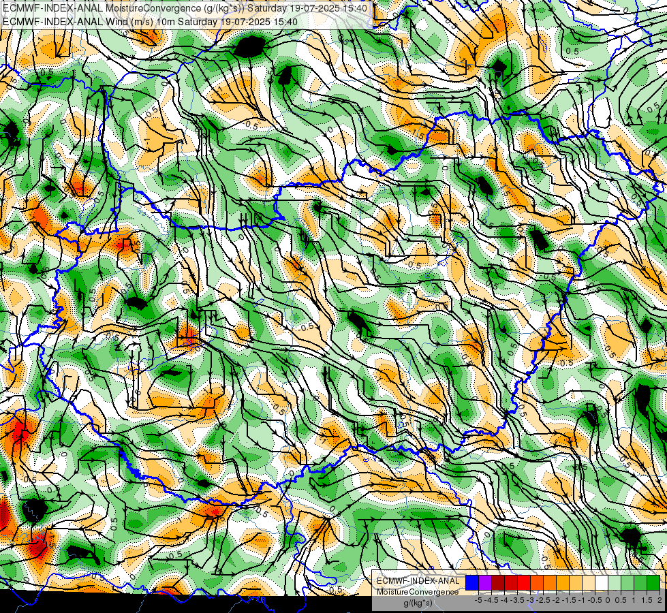Click the legend 'MoistureConvergence' label
The width and height of the screenshot is (667, 613).
[x=418, y=592]
